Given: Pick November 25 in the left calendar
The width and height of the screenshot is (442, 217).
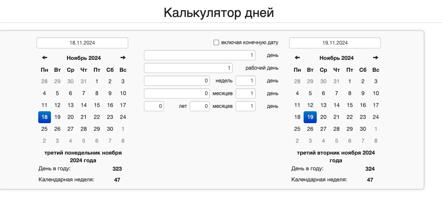Looking at the screenshot, I should [45, 129].
